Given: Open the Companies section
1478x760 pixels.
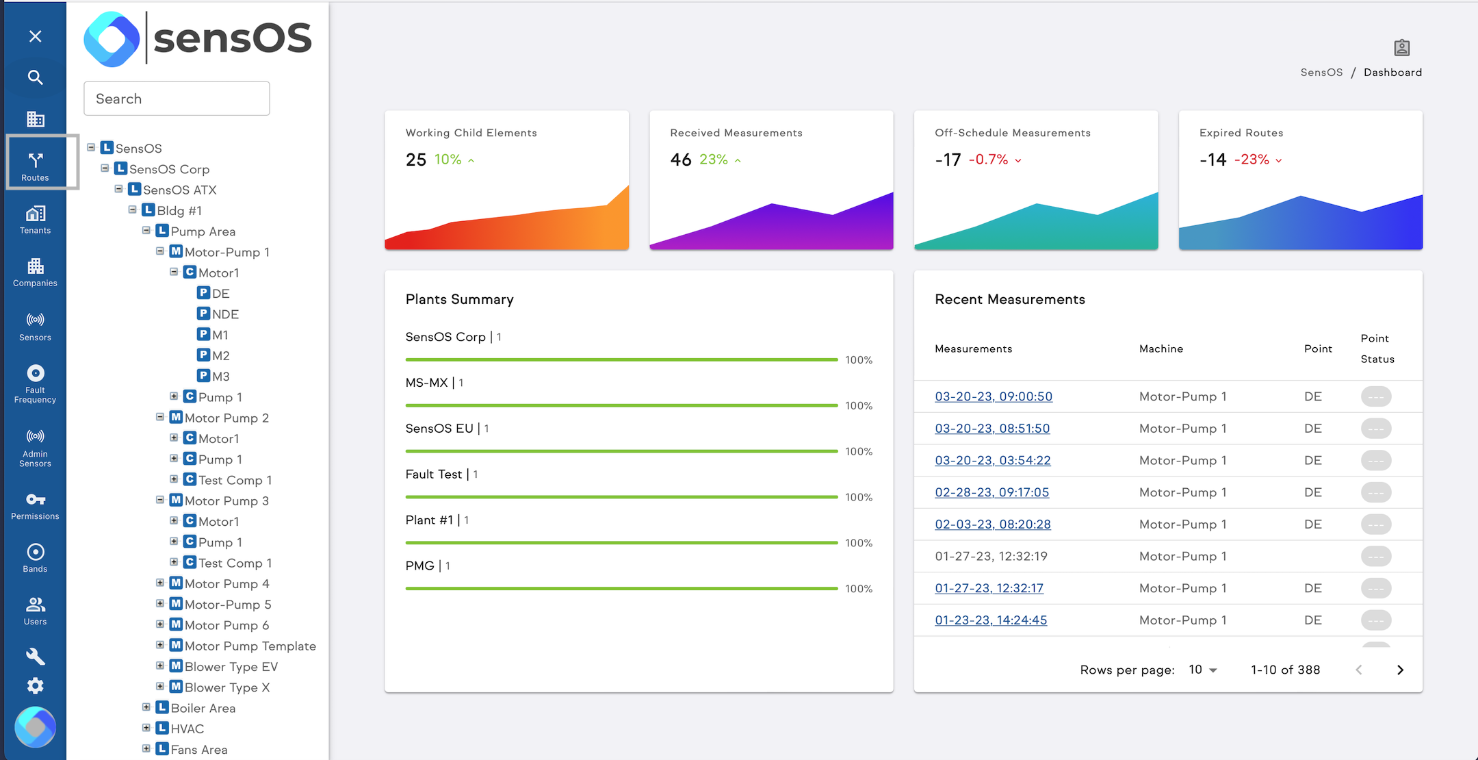Looking at the screenshot, I should pos(36,273).
